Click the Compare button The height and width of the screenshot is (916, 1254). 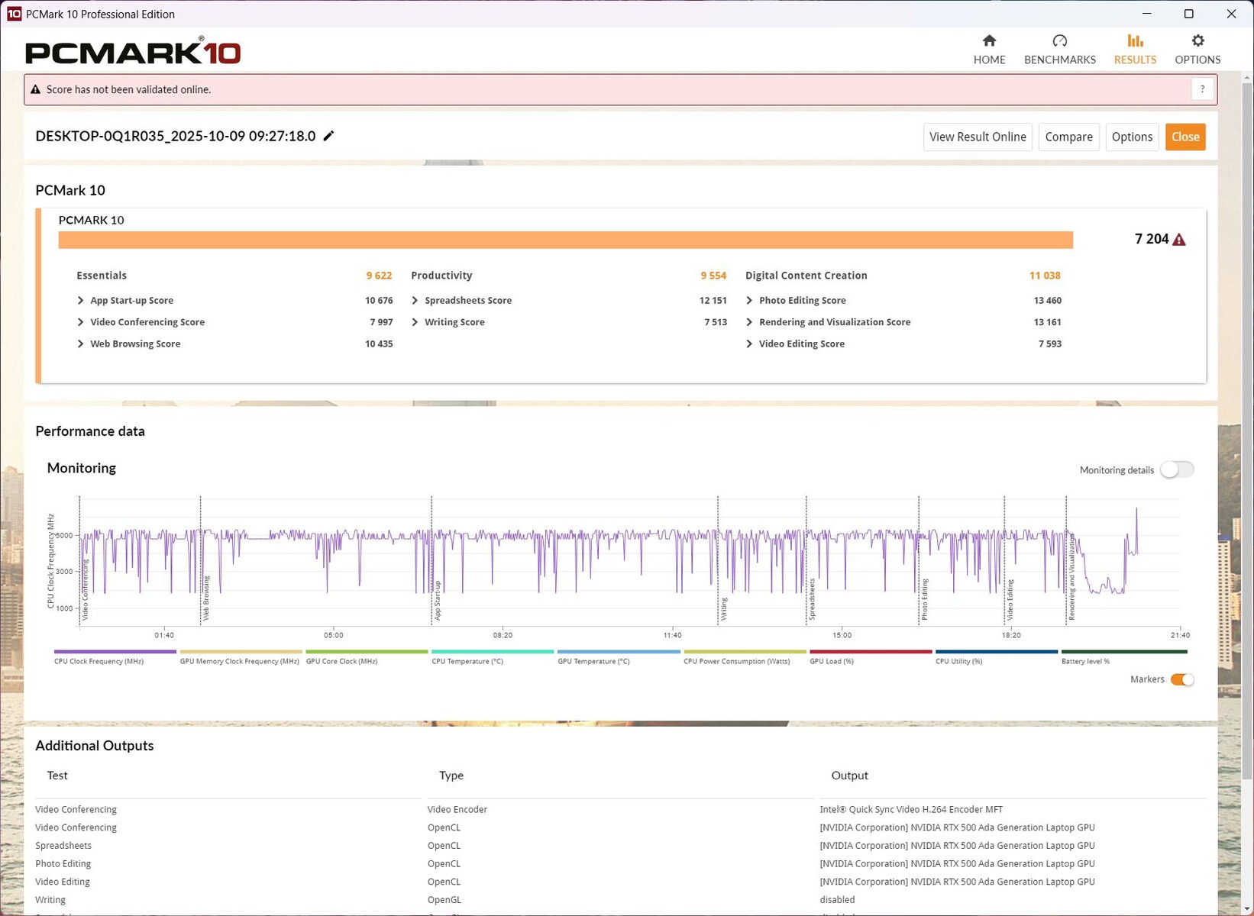pos(1068,137)
